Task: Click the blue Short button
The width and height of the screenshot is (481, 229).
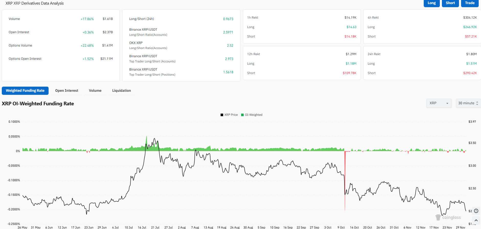Action: tap(450, 3)
